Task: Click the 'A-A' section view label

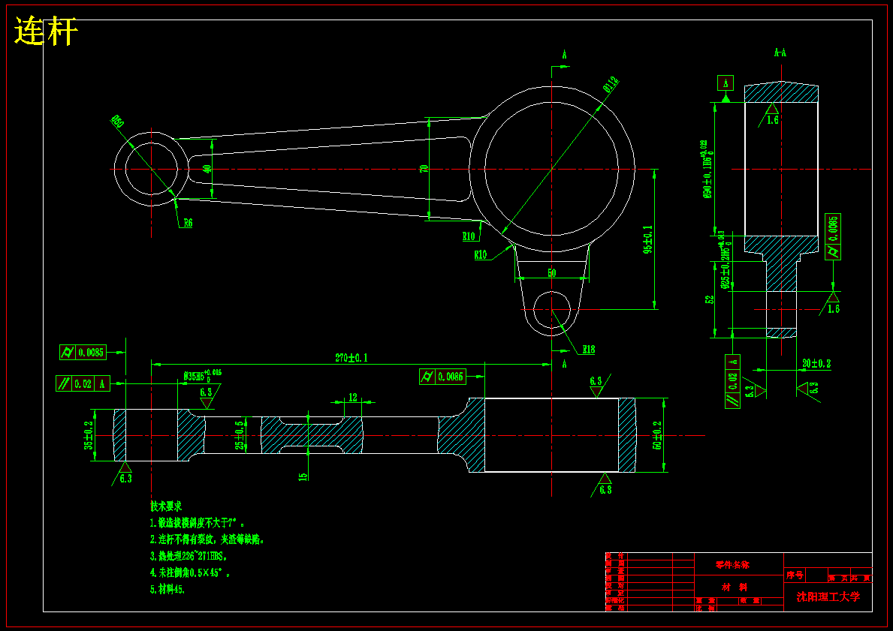Action: (780, 53)
